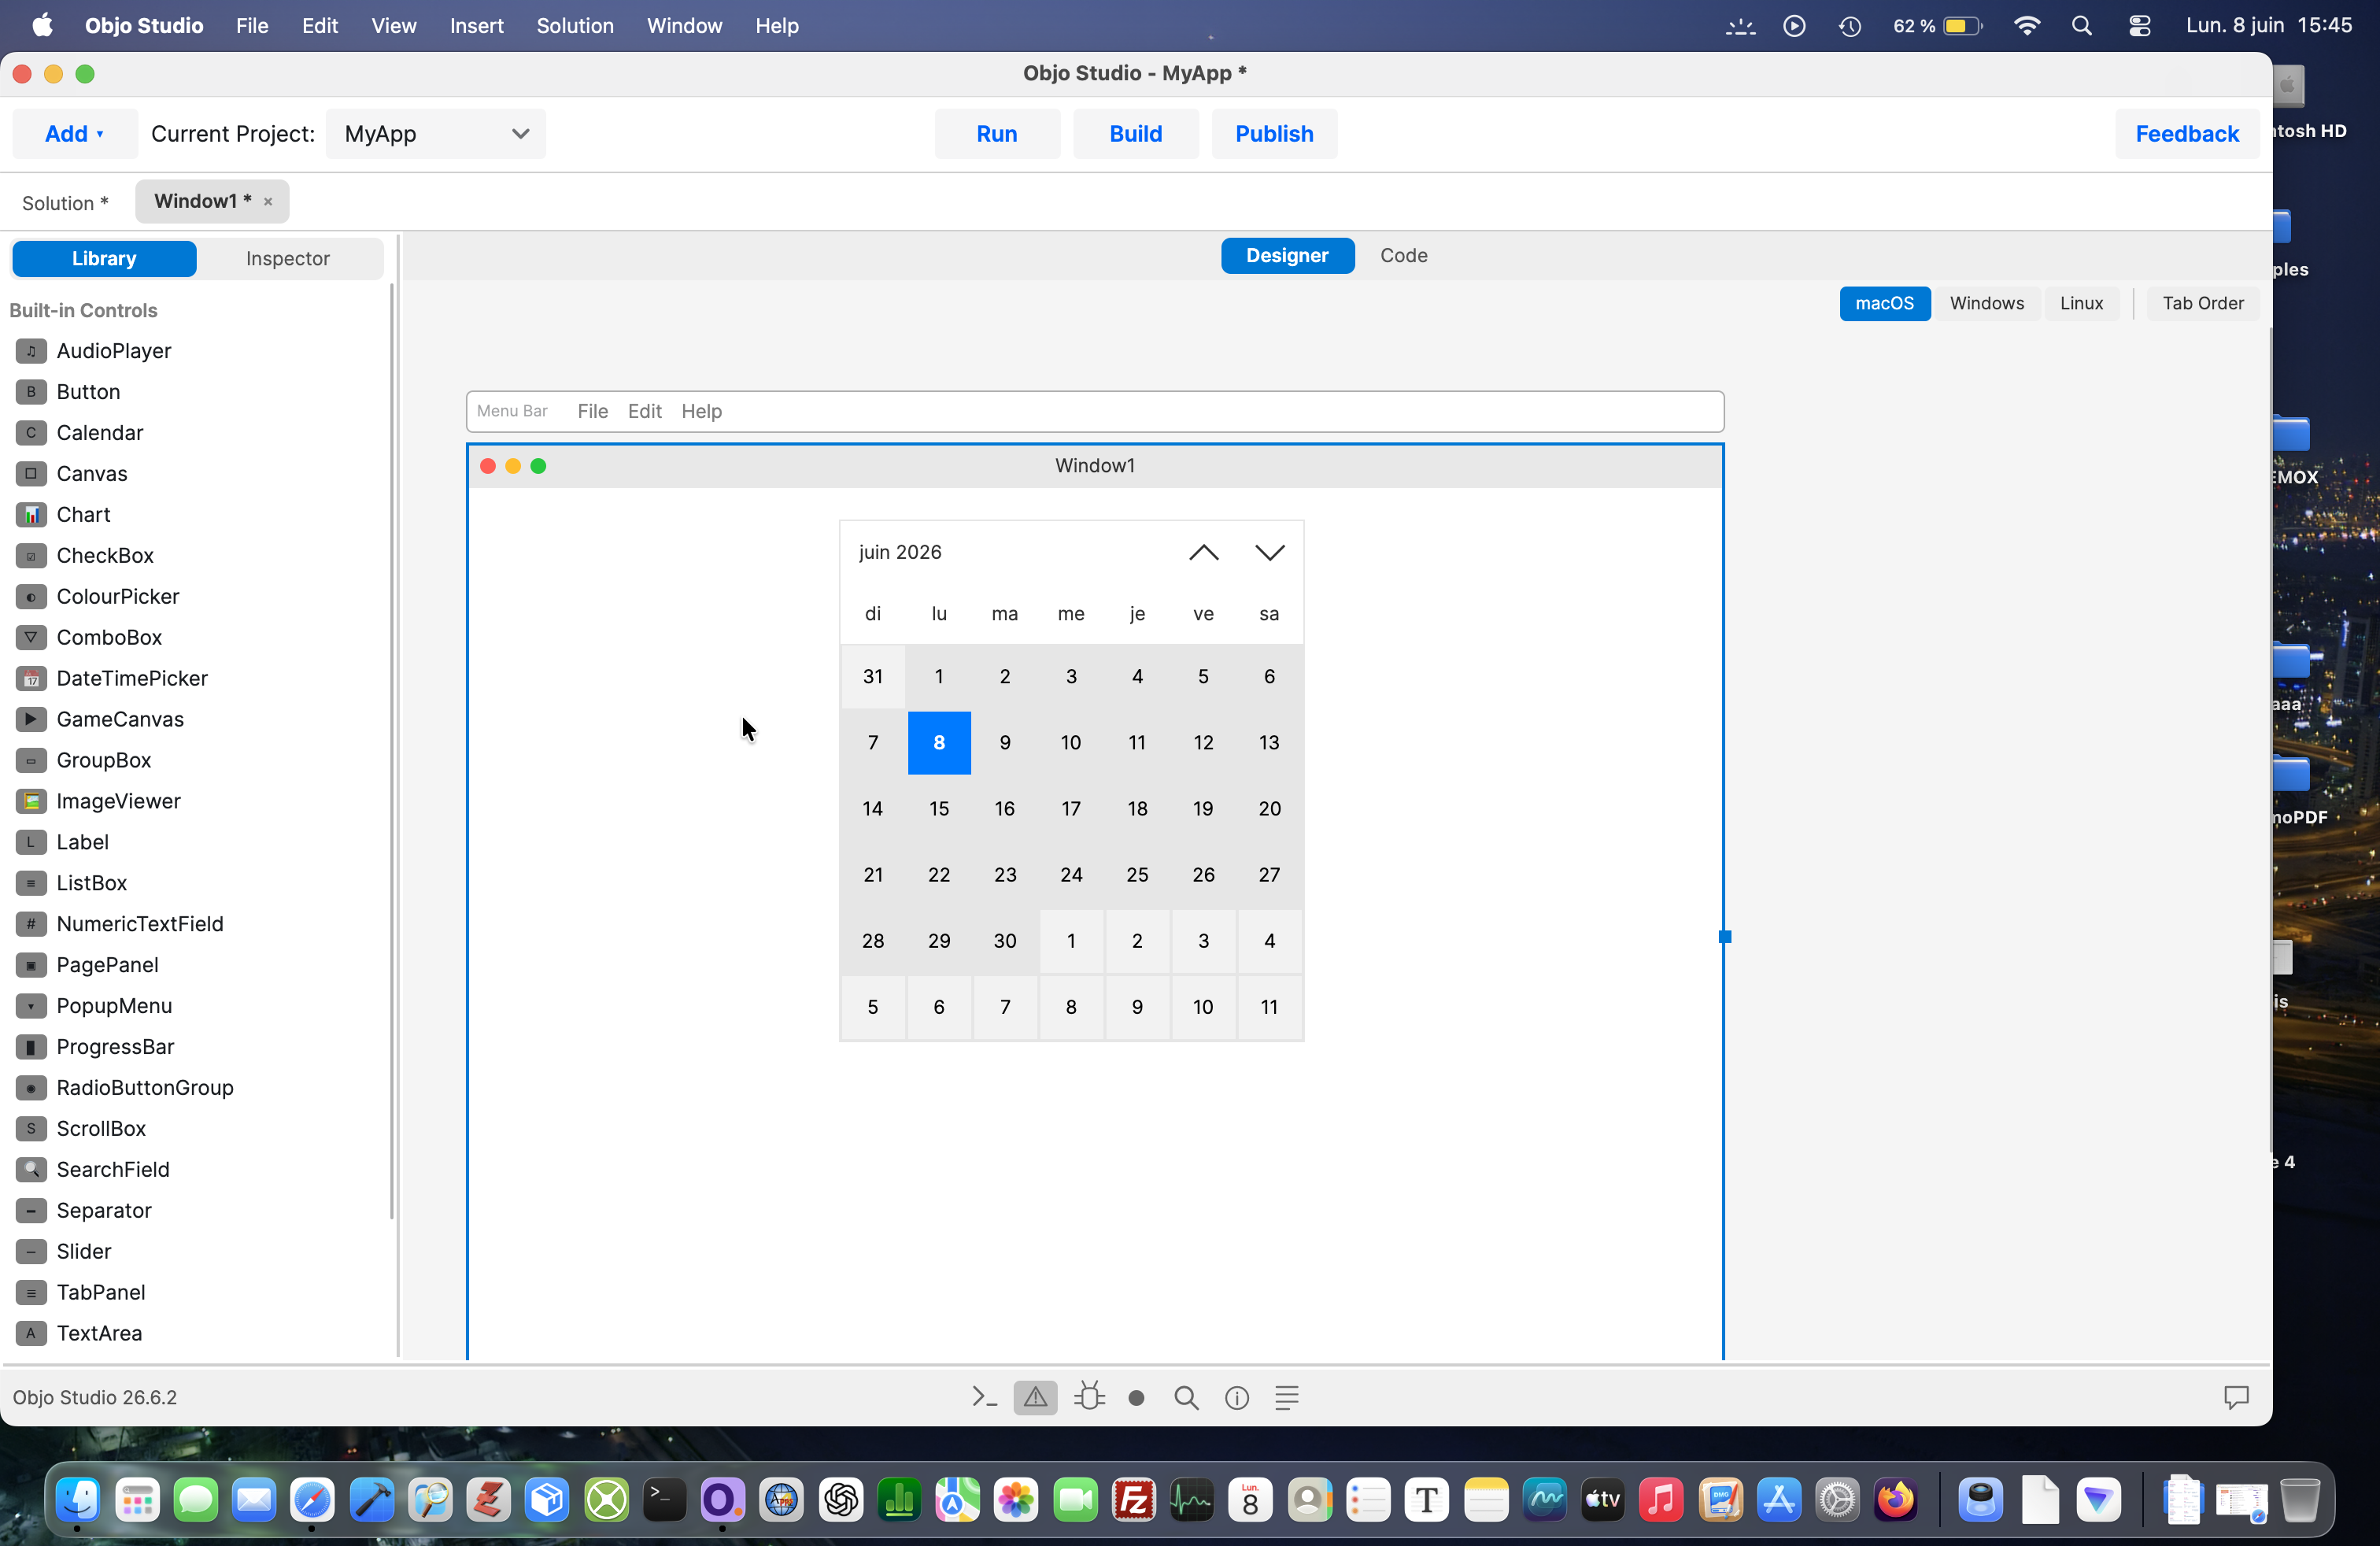Open Edit in the designer Menu Bar

pyautogui.click(x=645, y=411)
